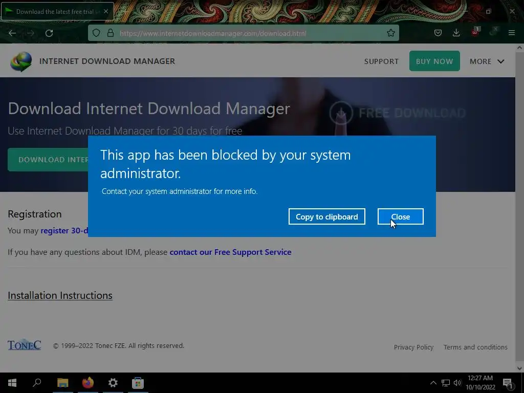Open the Firefox hamburger menu
The image size is (524, 393).
tap(512, 33)
